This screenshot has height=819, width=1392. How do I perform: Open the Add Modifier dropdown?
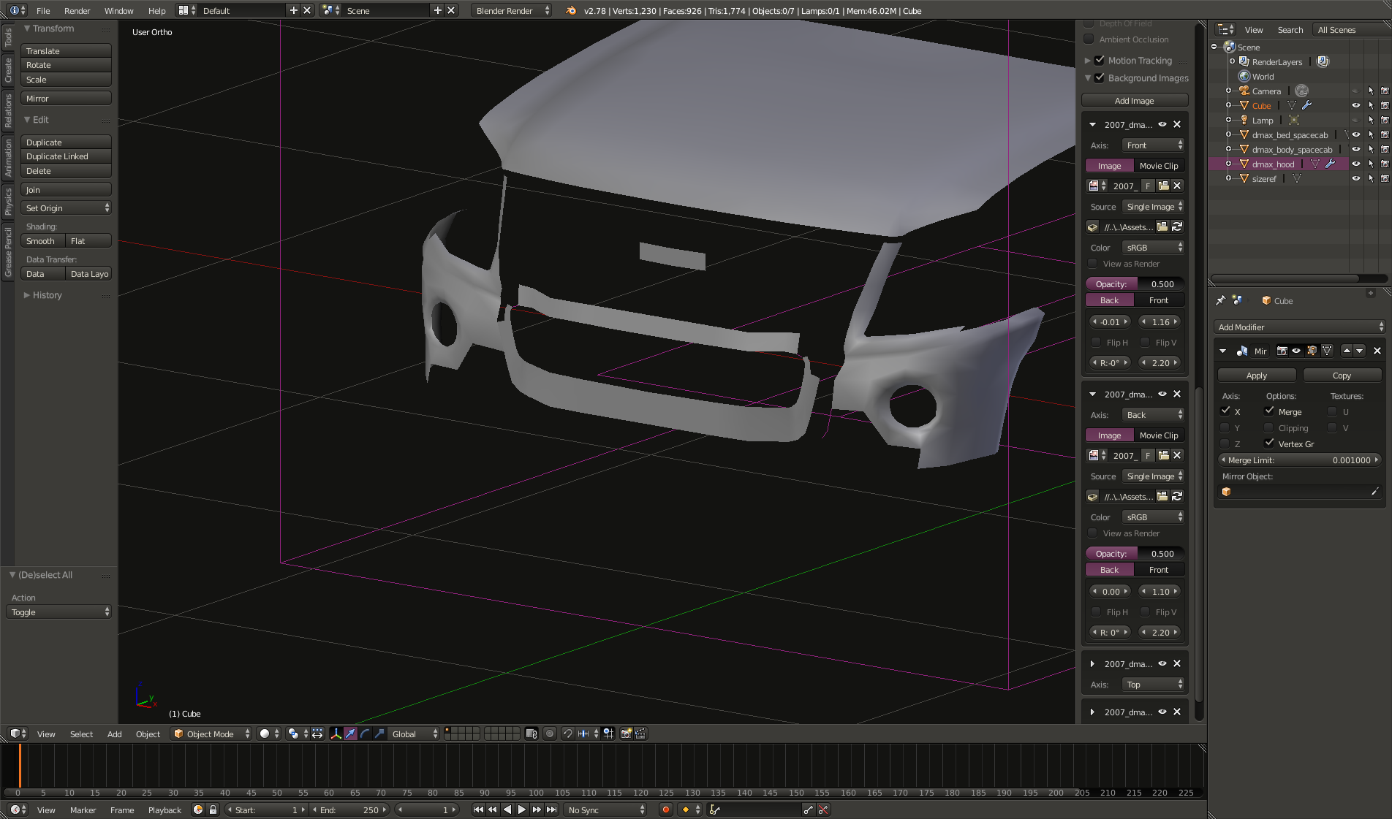pyautogui.click(x=1299, y=327)
